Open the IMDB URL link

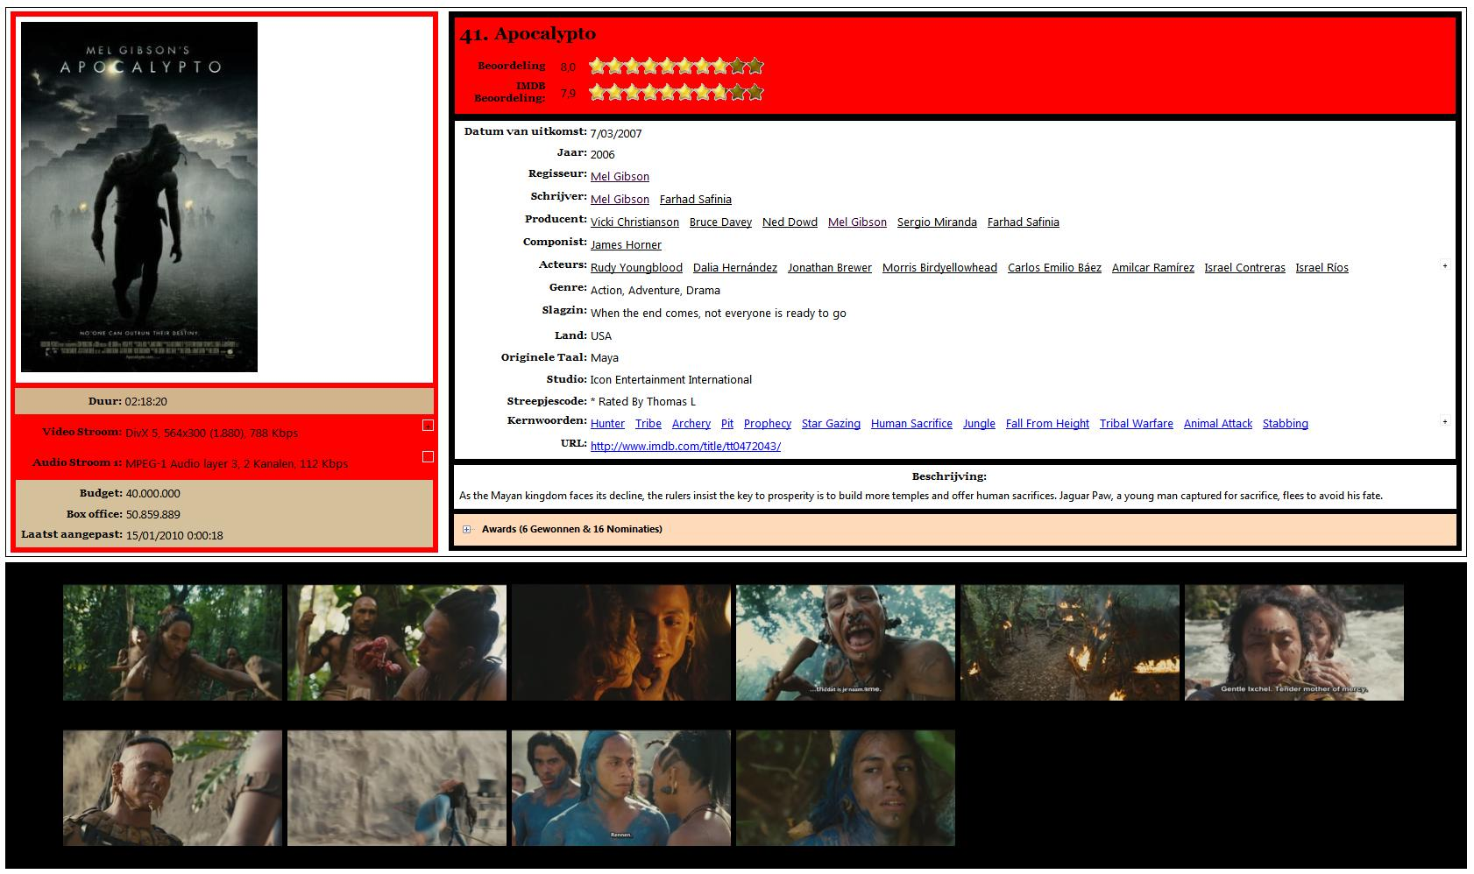pos(685,446)
